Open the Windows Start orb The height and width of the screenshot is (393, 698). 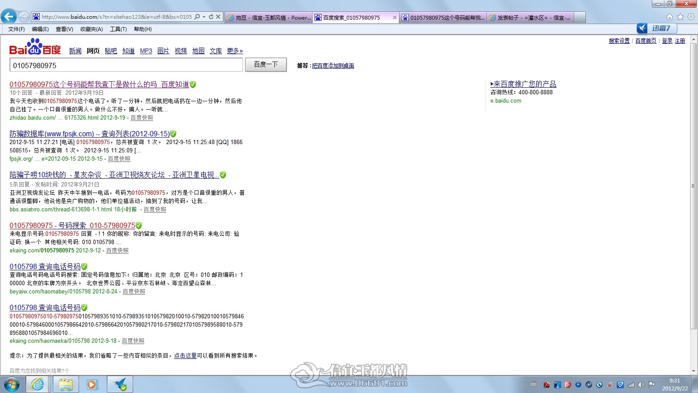[x=12, y=385]
